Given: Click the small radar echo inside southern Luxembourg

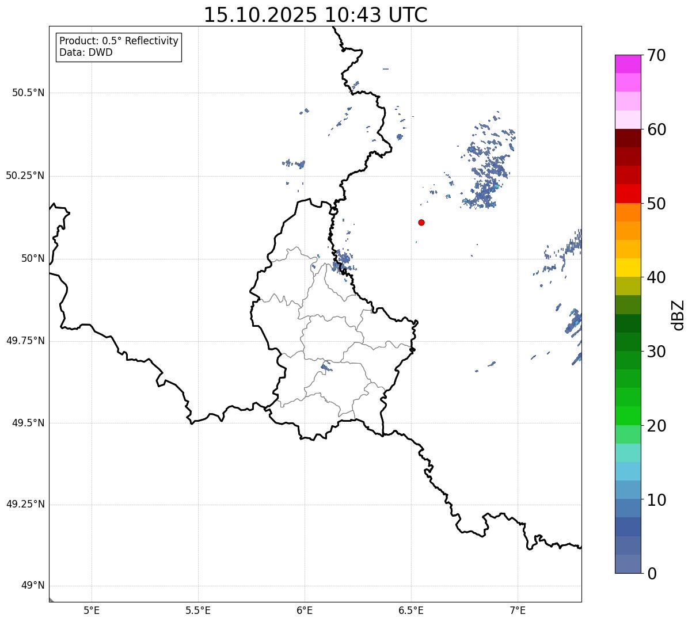Looking at the screenshot, I should point(326,367).
